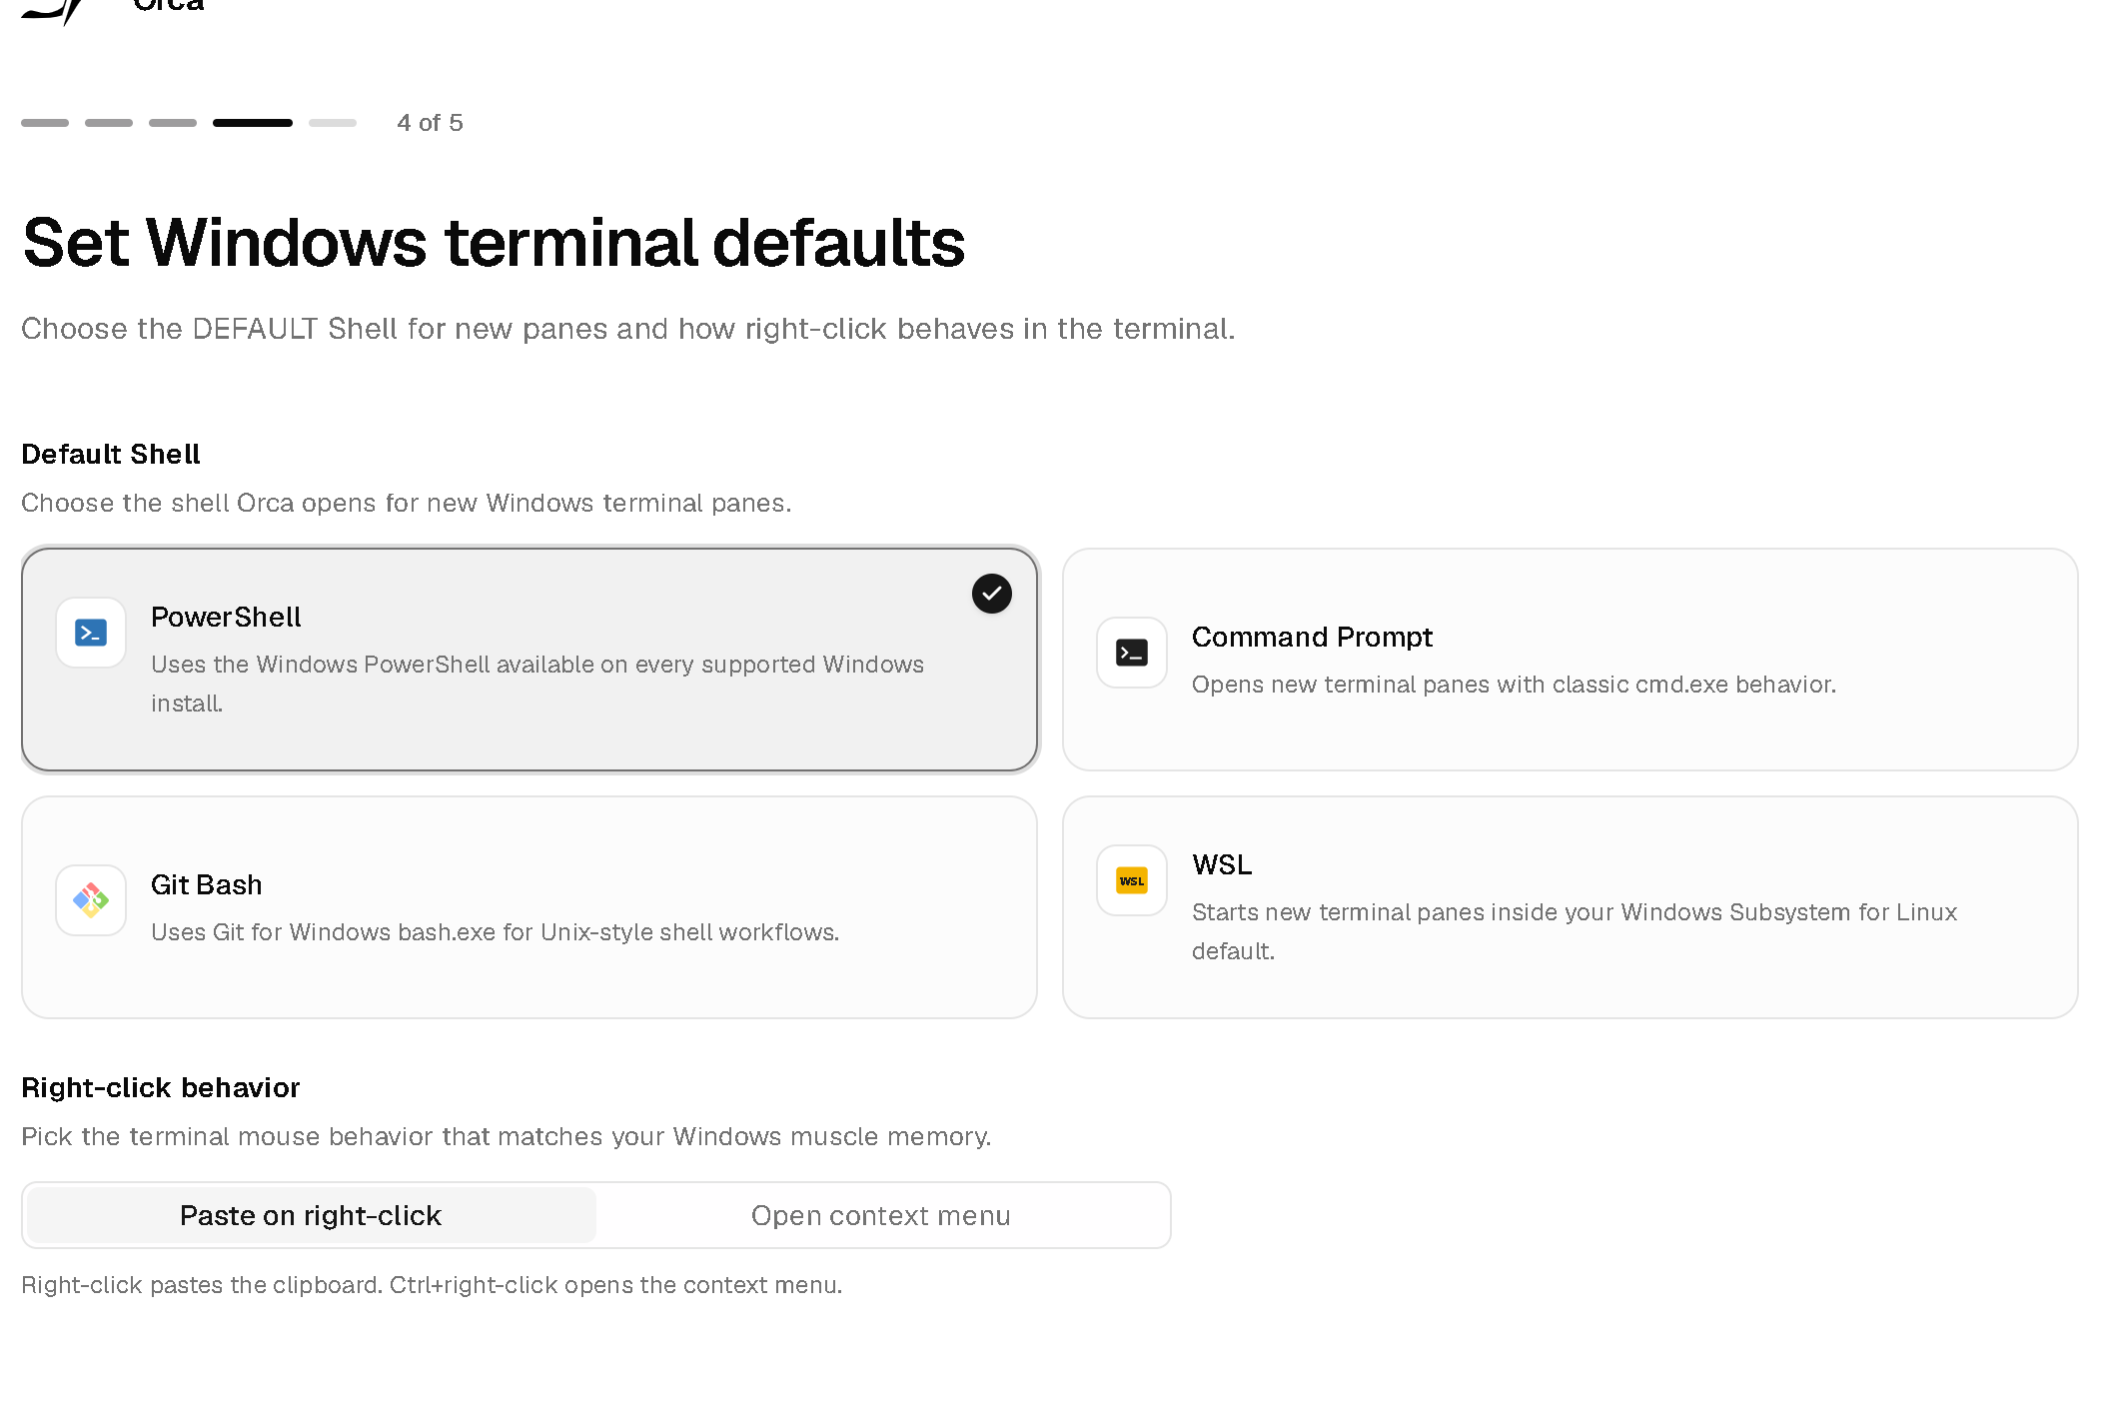Click 'Uses the Windows PowerShell available' description

[537, 684]
